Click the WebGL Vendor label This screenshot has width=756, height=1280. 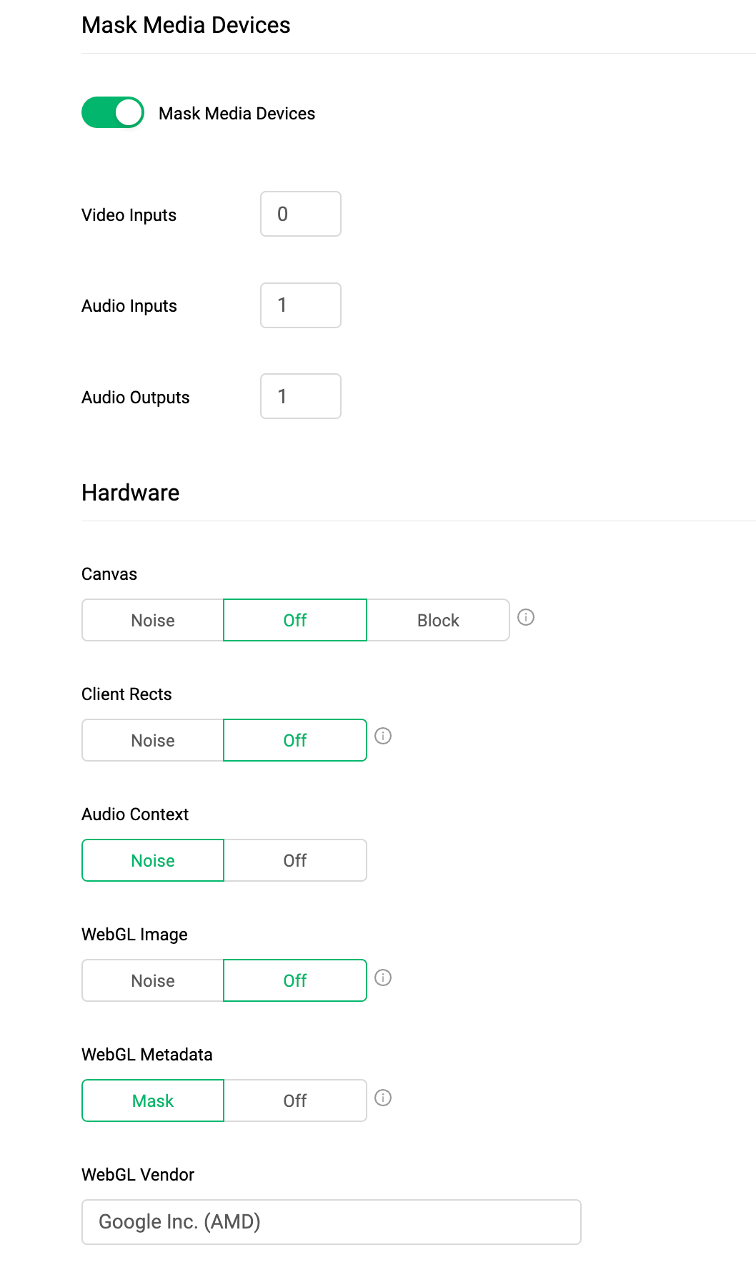[x=138, y=1175]
